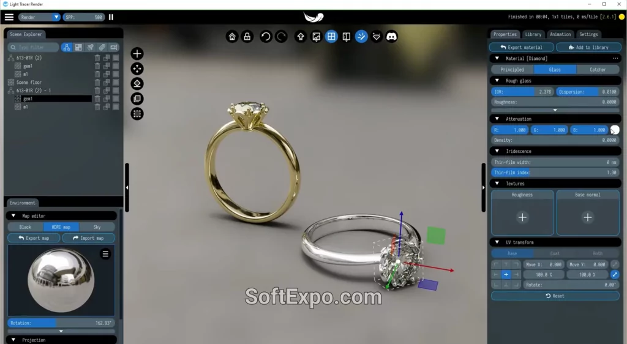Click the add object plus icon
The width and height of the screenshot is (627, 344).
pos(137,53)
